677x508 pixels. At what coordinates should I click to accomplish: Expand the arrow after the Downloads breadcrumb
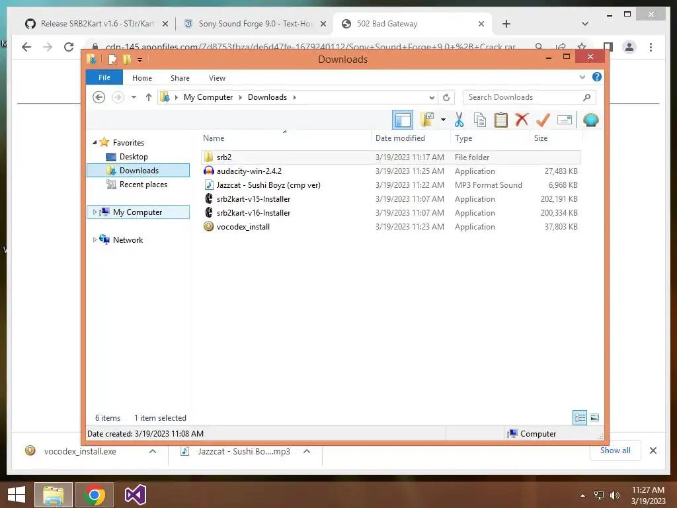tap(294, 97)
